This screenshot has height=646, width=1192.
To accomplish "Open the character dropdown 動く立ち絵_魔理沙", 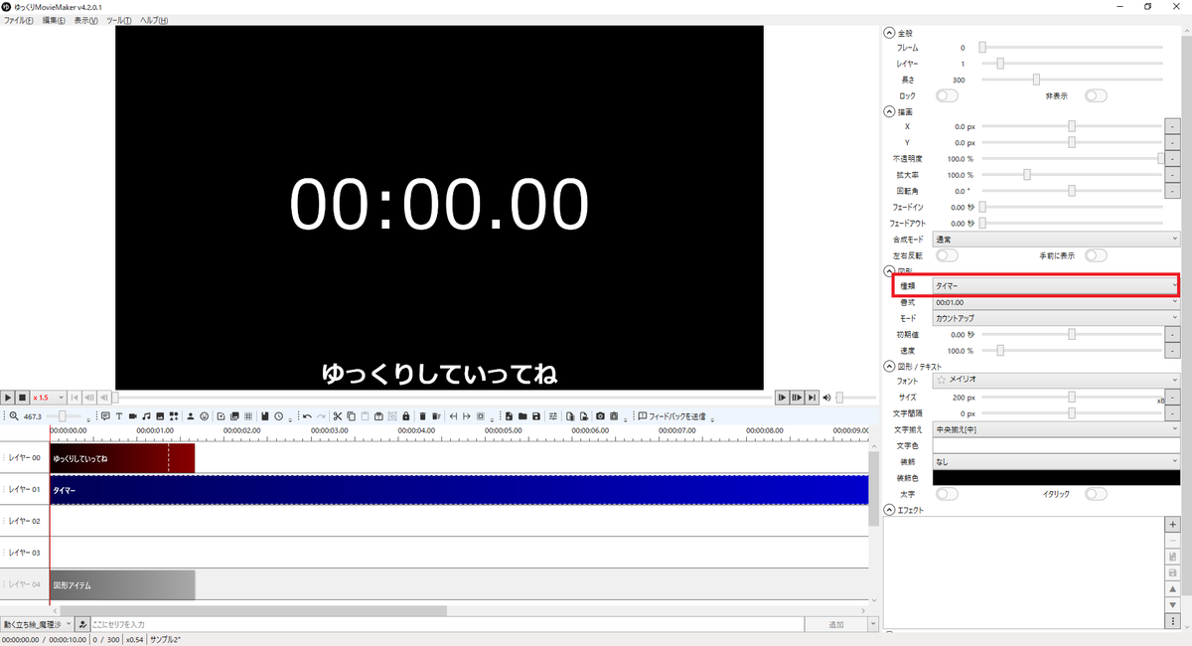I will (x=37, y=624).
